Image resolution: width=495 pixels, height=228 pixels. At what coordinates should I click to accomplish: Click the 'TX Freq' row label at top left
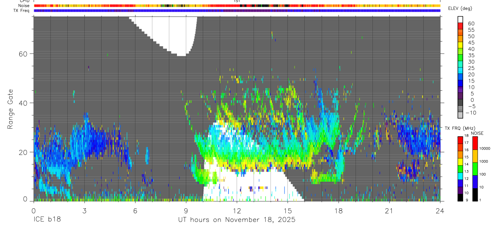pos(22,10)
